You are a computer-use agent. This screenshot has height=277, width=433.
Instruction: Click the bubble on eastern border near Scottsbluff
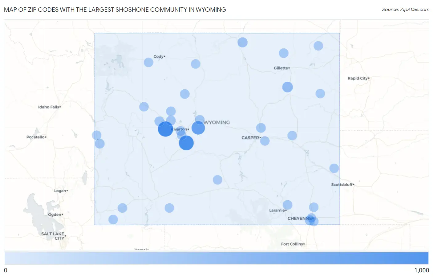click(x=334, y=168)
